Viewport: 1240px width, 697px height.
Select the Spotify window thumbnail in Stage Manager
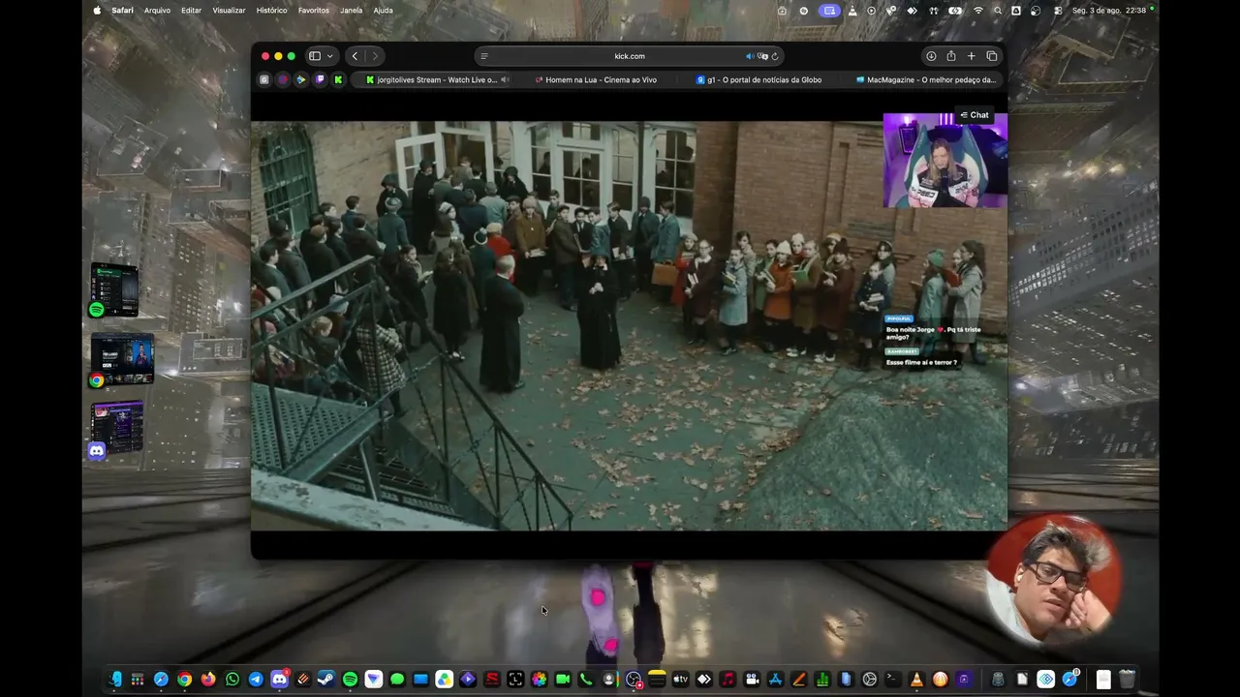[114, 289]
